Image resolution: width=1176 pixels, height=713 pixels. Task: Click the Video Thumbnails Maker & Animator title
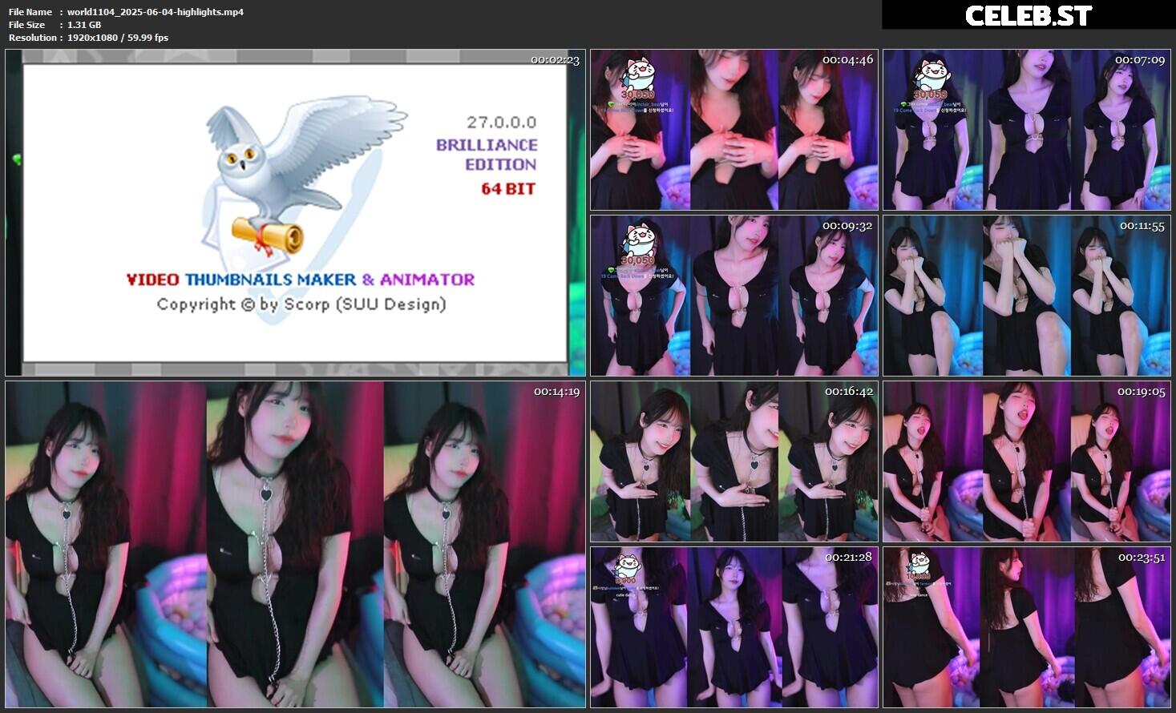point(301,280)
